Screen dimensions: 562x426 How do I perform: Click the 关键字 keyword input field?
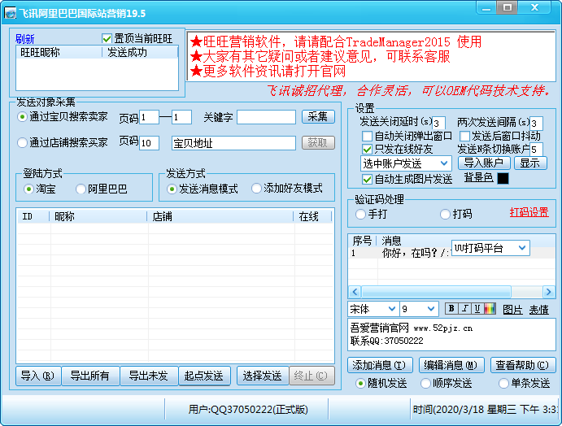click(x=266, y=117)
